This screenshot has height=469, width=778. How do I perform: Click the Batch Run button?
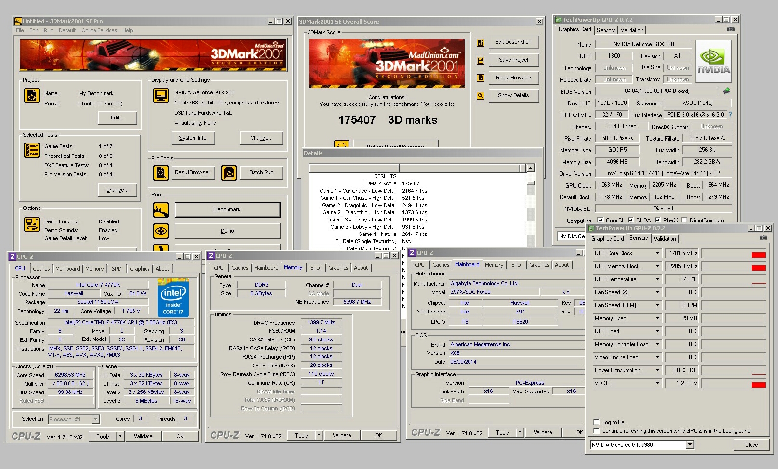click(x=261, y=172)
